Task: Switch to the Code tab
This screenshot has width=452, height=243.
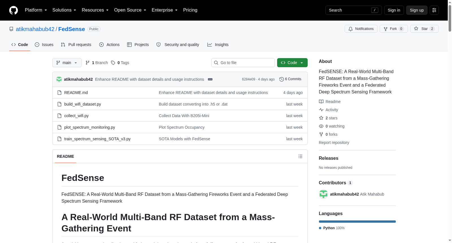Action: (20, 45)
